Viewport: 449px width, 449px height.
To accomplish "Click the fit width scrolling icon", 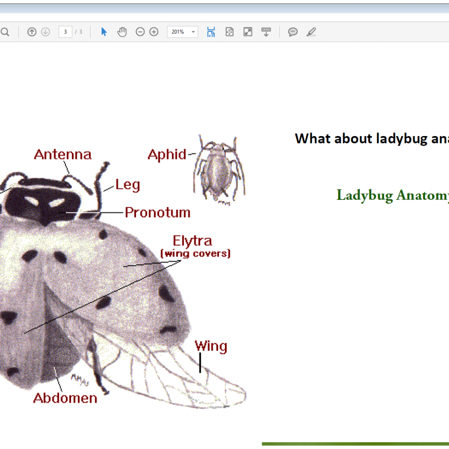I will pos(211,32).
